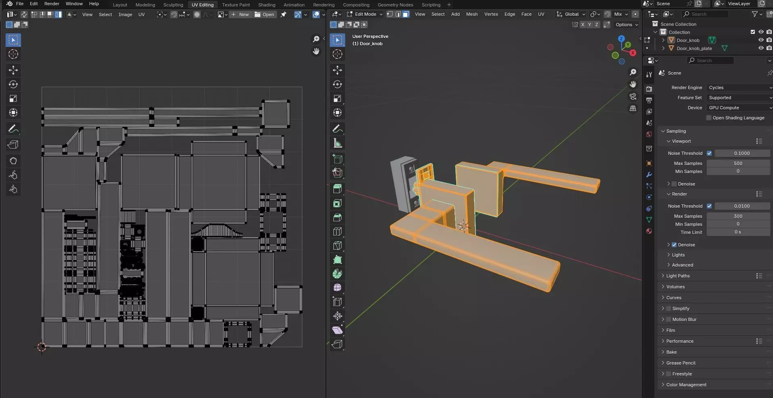Select the Add Cube tool
Screen dimensions: 773x398
337,159
